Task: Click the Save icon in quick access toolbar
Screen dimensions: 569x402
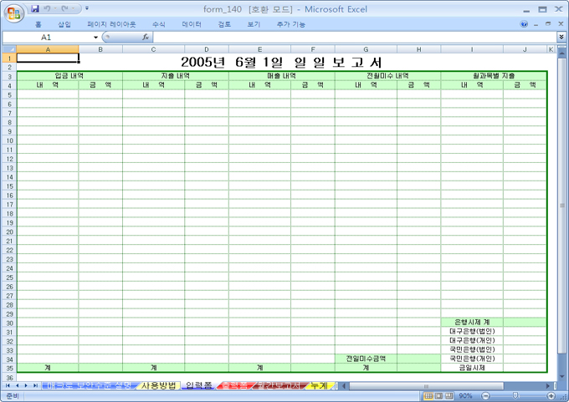Action: click(x=35, y=8)
